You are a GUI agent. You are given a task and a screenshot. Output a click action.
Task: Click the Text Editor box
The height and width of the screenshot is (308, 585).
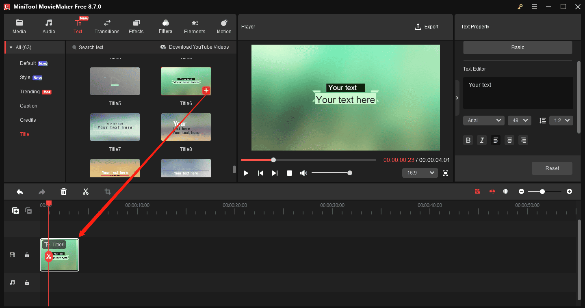tap(518, 93)
